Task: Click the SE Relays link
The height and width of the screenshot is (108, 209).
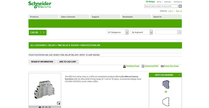Action: tap(150, 2)
